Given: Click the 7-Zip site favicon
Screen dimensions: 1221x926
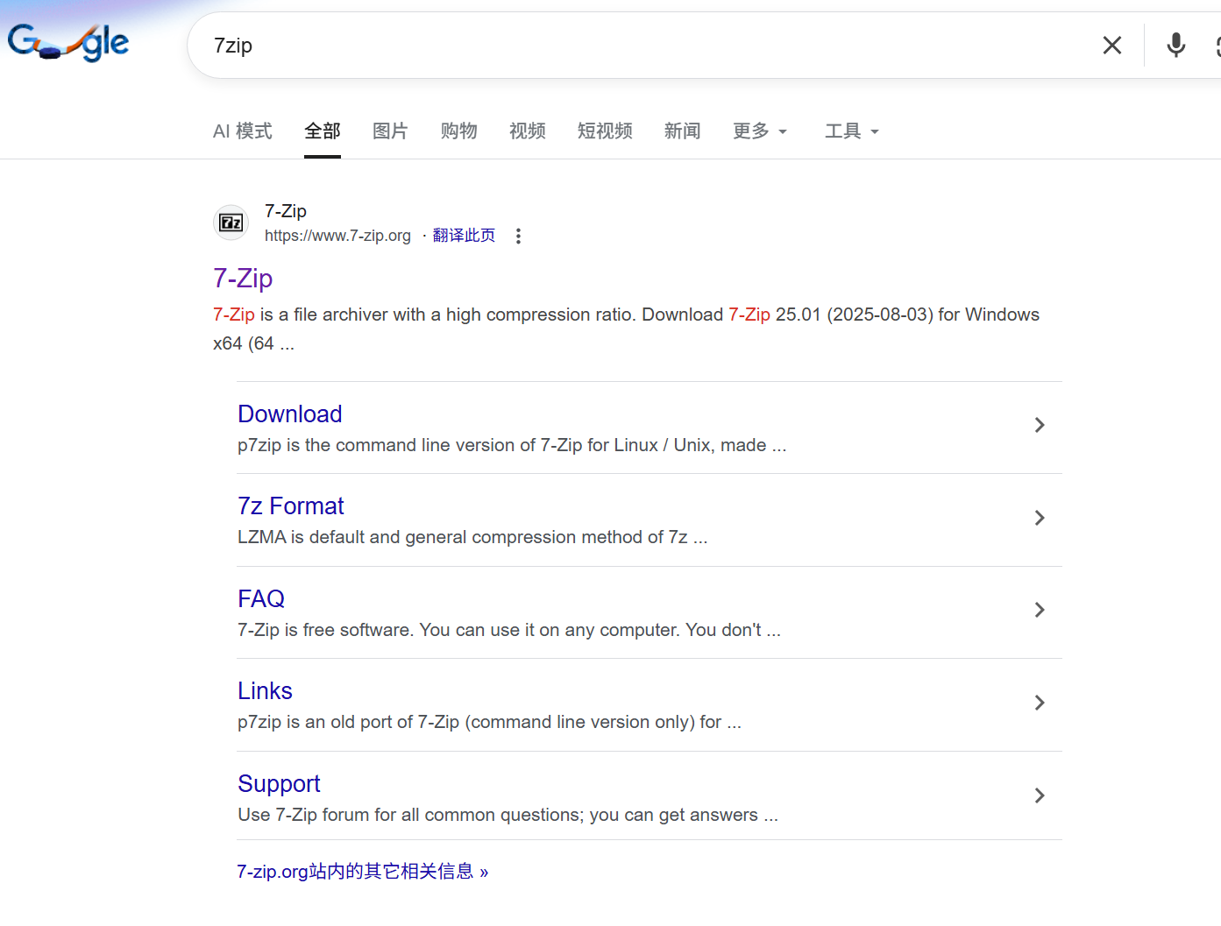Looking at the screenshot, I should [231, 223].
